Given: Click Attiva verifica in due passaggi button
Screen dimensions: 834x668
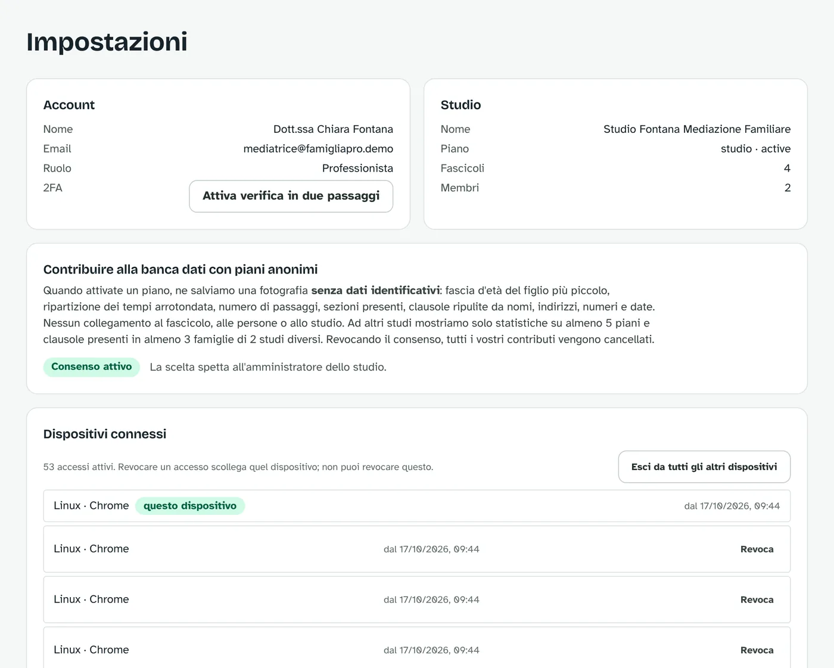Looking at the screenshot, I should pyautogui.click(x=291, y=196).
